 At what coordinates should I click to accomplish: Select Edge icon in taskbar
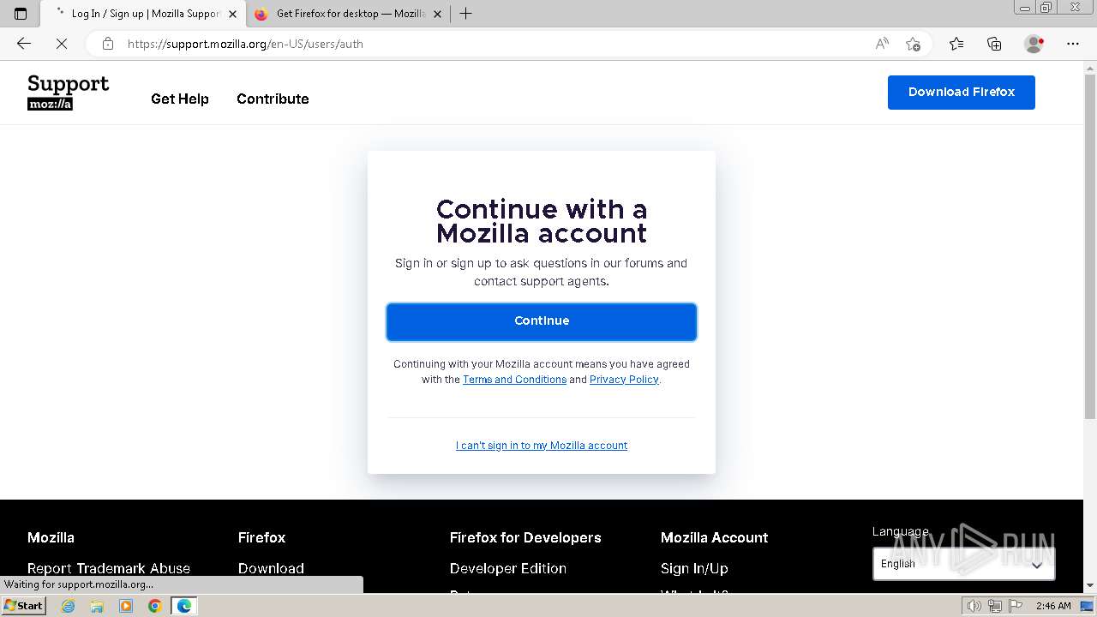184,606
